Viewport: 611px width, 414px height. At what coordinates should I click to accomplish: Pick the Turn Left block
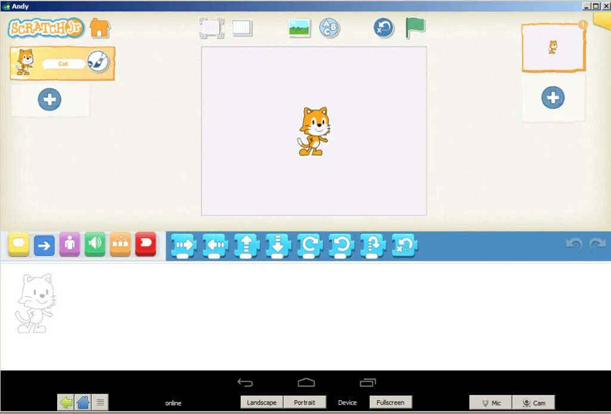tap(342, 246)
